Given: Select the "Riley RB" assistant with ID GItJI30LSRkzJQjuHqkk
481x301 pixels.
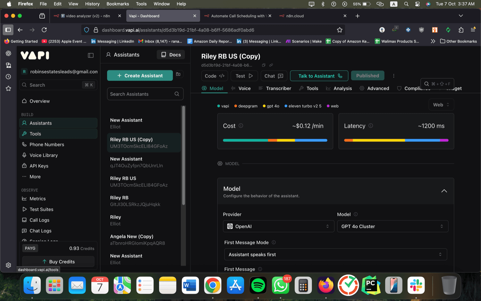Looking at the screenshot, I should 144,201.
